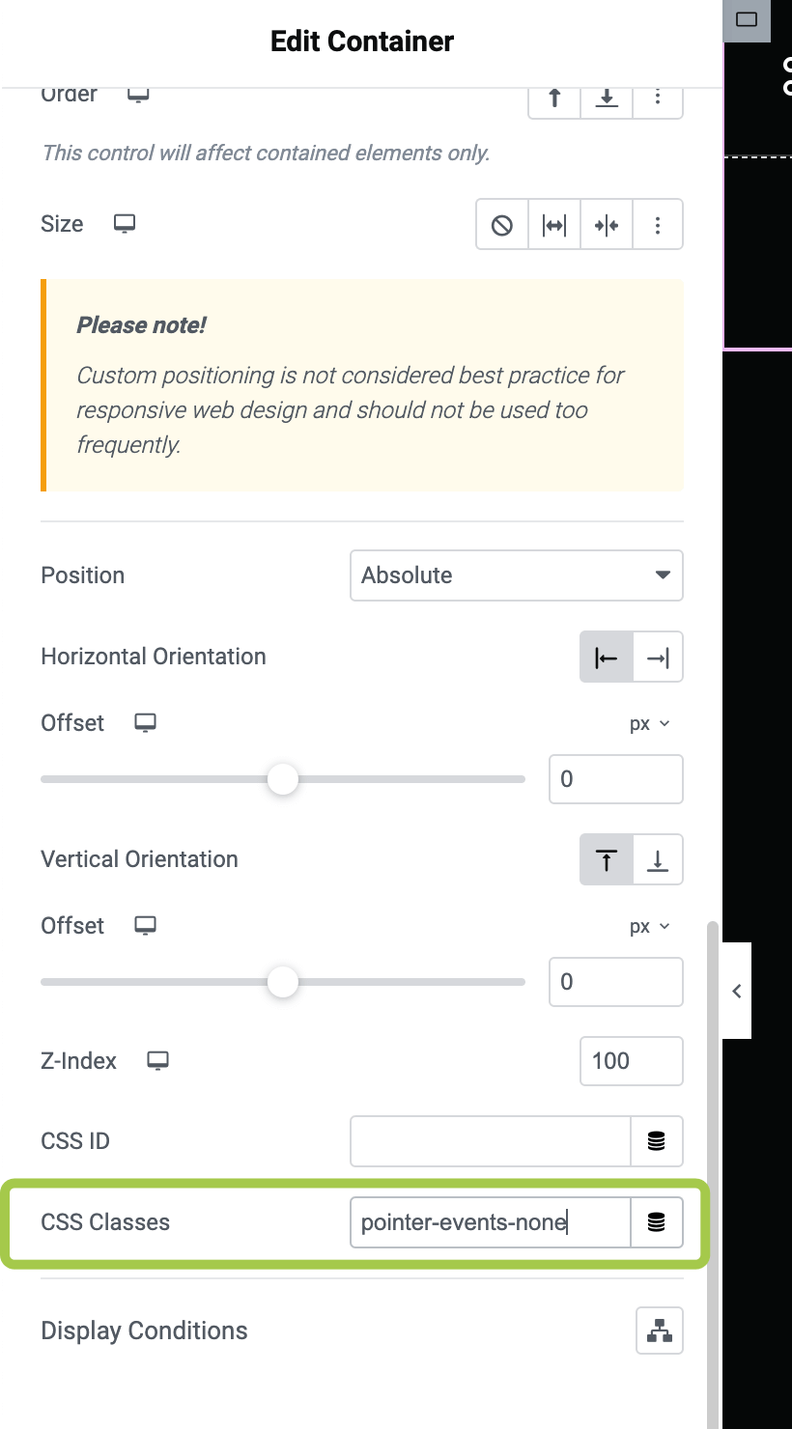Set Size to Grow
Image resolution: width=792 pixels, height=1429 pixels.
(554, 225)
